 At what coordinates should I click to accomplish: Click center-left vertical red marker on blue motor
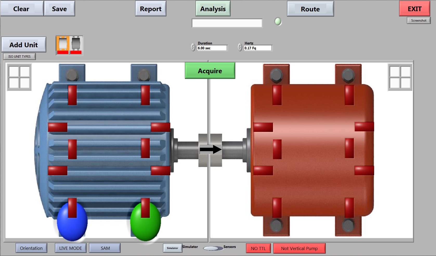click(72, 149)
